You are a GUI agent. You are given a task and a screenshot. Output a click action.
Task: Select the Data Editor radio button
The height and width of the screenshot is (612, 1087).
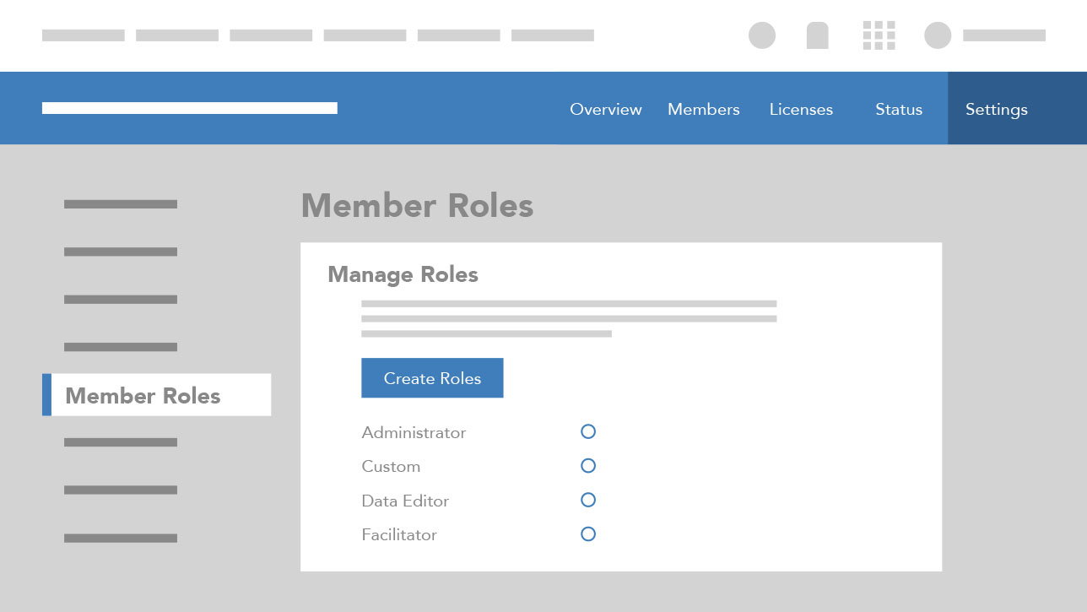pos(588,500)
